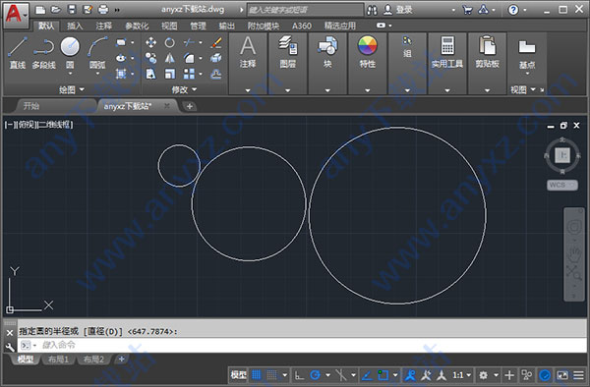Select the Mirror tool icon
This screenshot has width=590, height=387.
[170, 58]
